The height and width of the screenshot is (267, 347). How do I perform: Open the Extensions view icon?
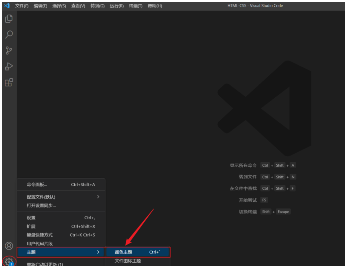(9, 82)
